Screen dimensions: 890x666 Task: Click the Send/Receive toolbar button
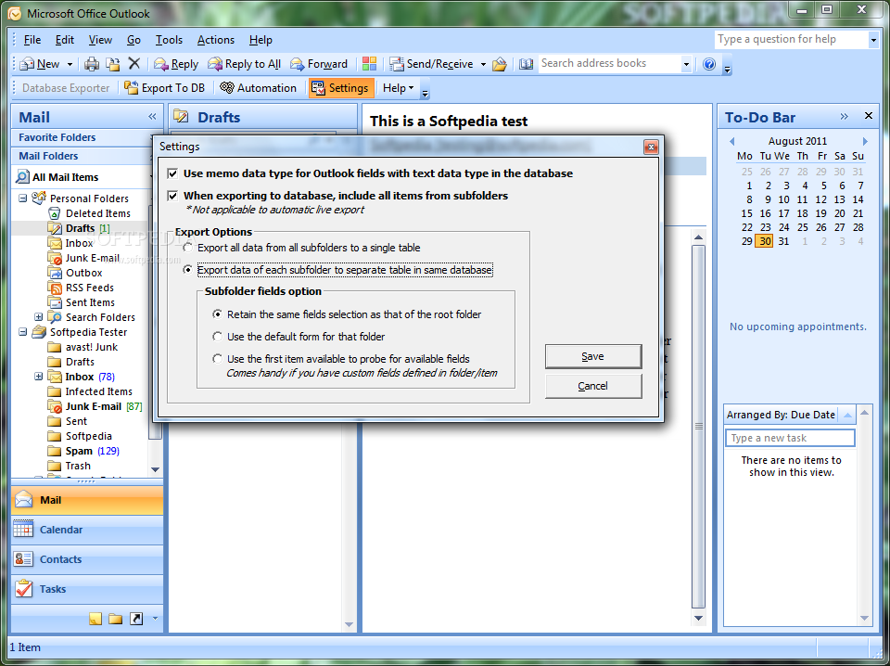tap(431, 64)
